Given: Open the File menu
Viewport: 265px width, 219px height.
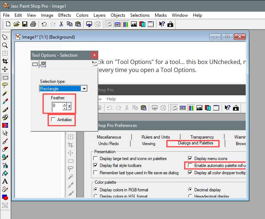Looking at the screenshot, I should coord(6,15).
